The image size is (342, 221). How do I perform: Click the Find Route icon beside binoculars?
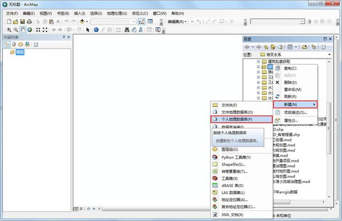point(134,30)
